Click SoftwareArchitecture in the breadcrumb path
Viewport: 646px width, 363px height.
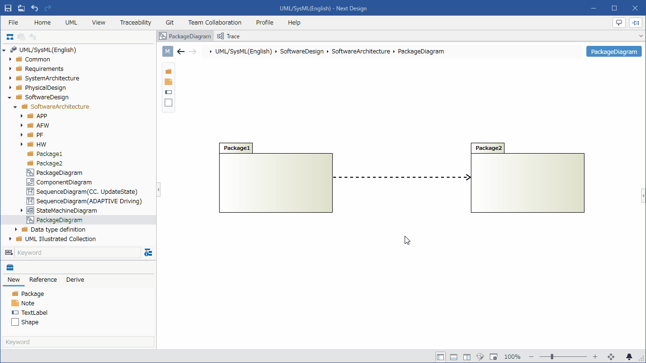coord(361,52)
